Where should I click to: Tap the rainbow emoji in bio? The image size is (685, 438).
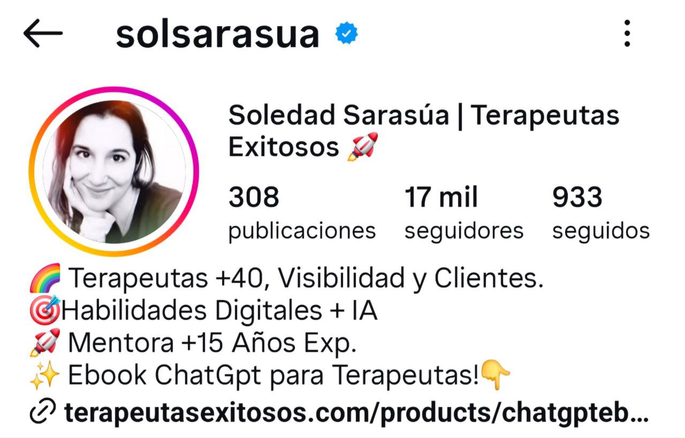tap(45, 279)
